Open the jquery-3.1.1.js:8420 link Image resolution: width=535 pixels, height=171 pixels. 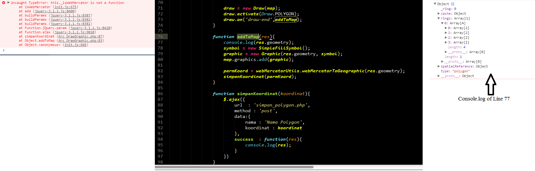(90, 28)
